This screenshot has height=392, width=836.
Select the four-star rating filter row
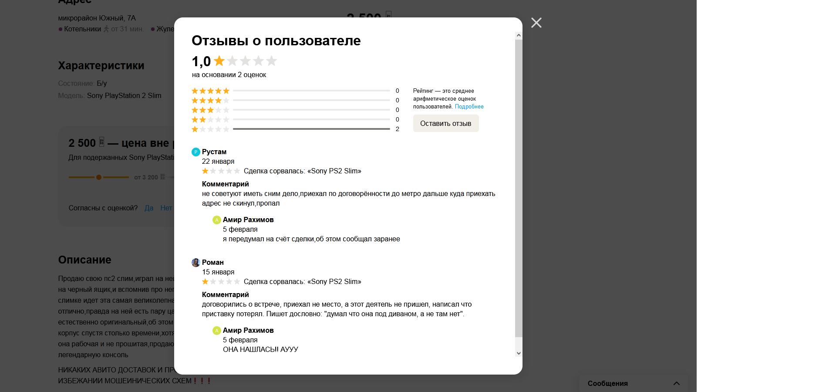(x=295, y=100)
